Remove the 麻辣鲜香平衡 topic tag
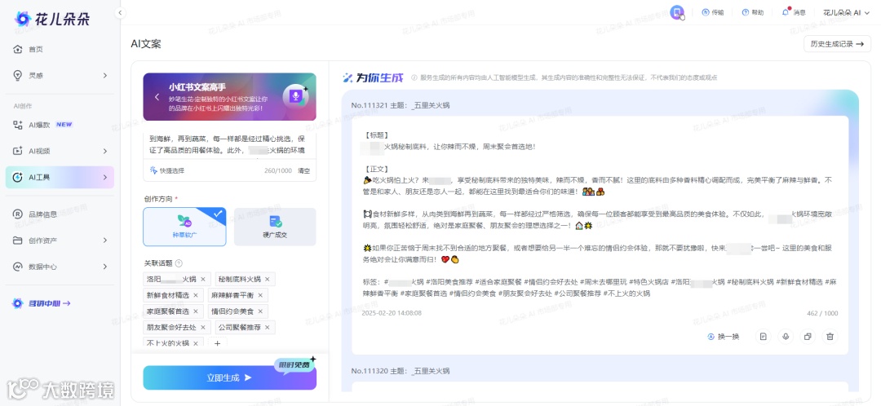The width and height of the screenshot is (881, 406). [260, 295]
